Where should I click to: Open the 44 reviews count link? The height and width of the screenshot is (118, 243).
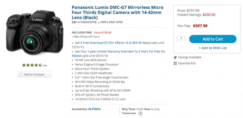(x=45, y=66)
